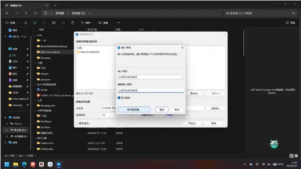301x169 pixels.
Task: Click the Explorer file list scrollbar
Action: [244, 43]
